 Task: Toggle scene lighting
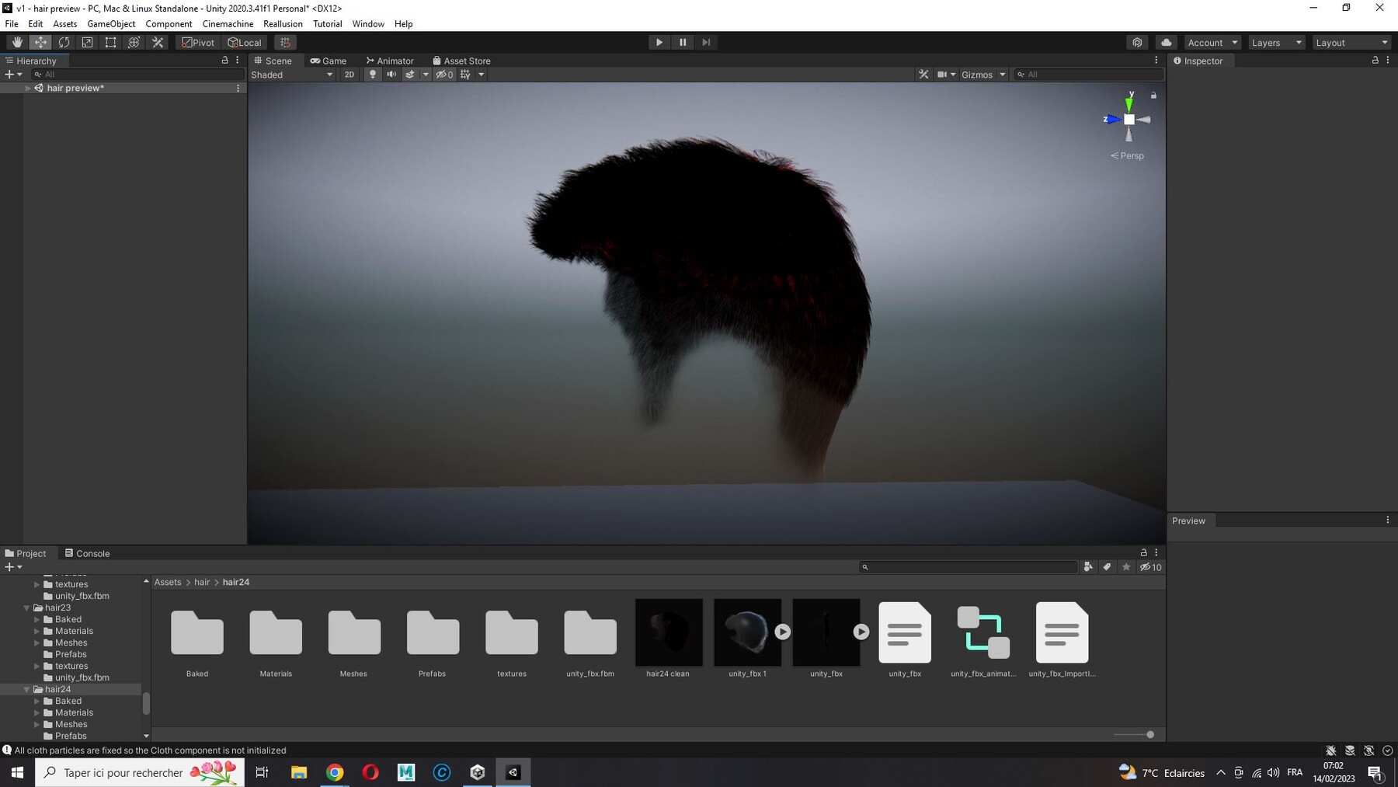tap(373, 75)
